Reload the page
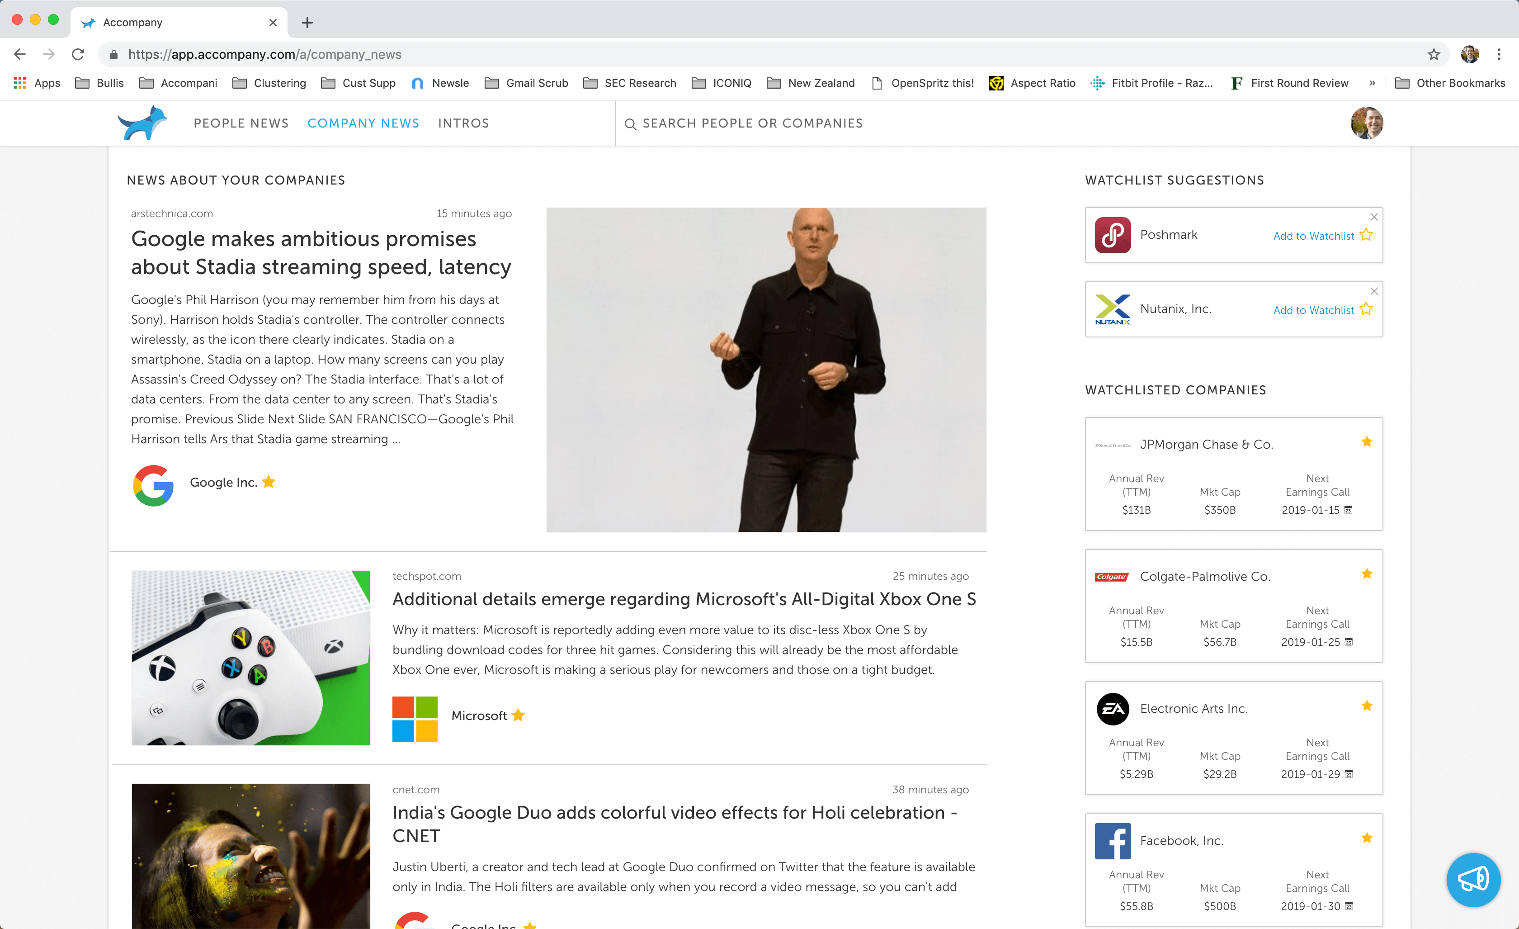This screenshot has height=929, width=1519. 78,54
